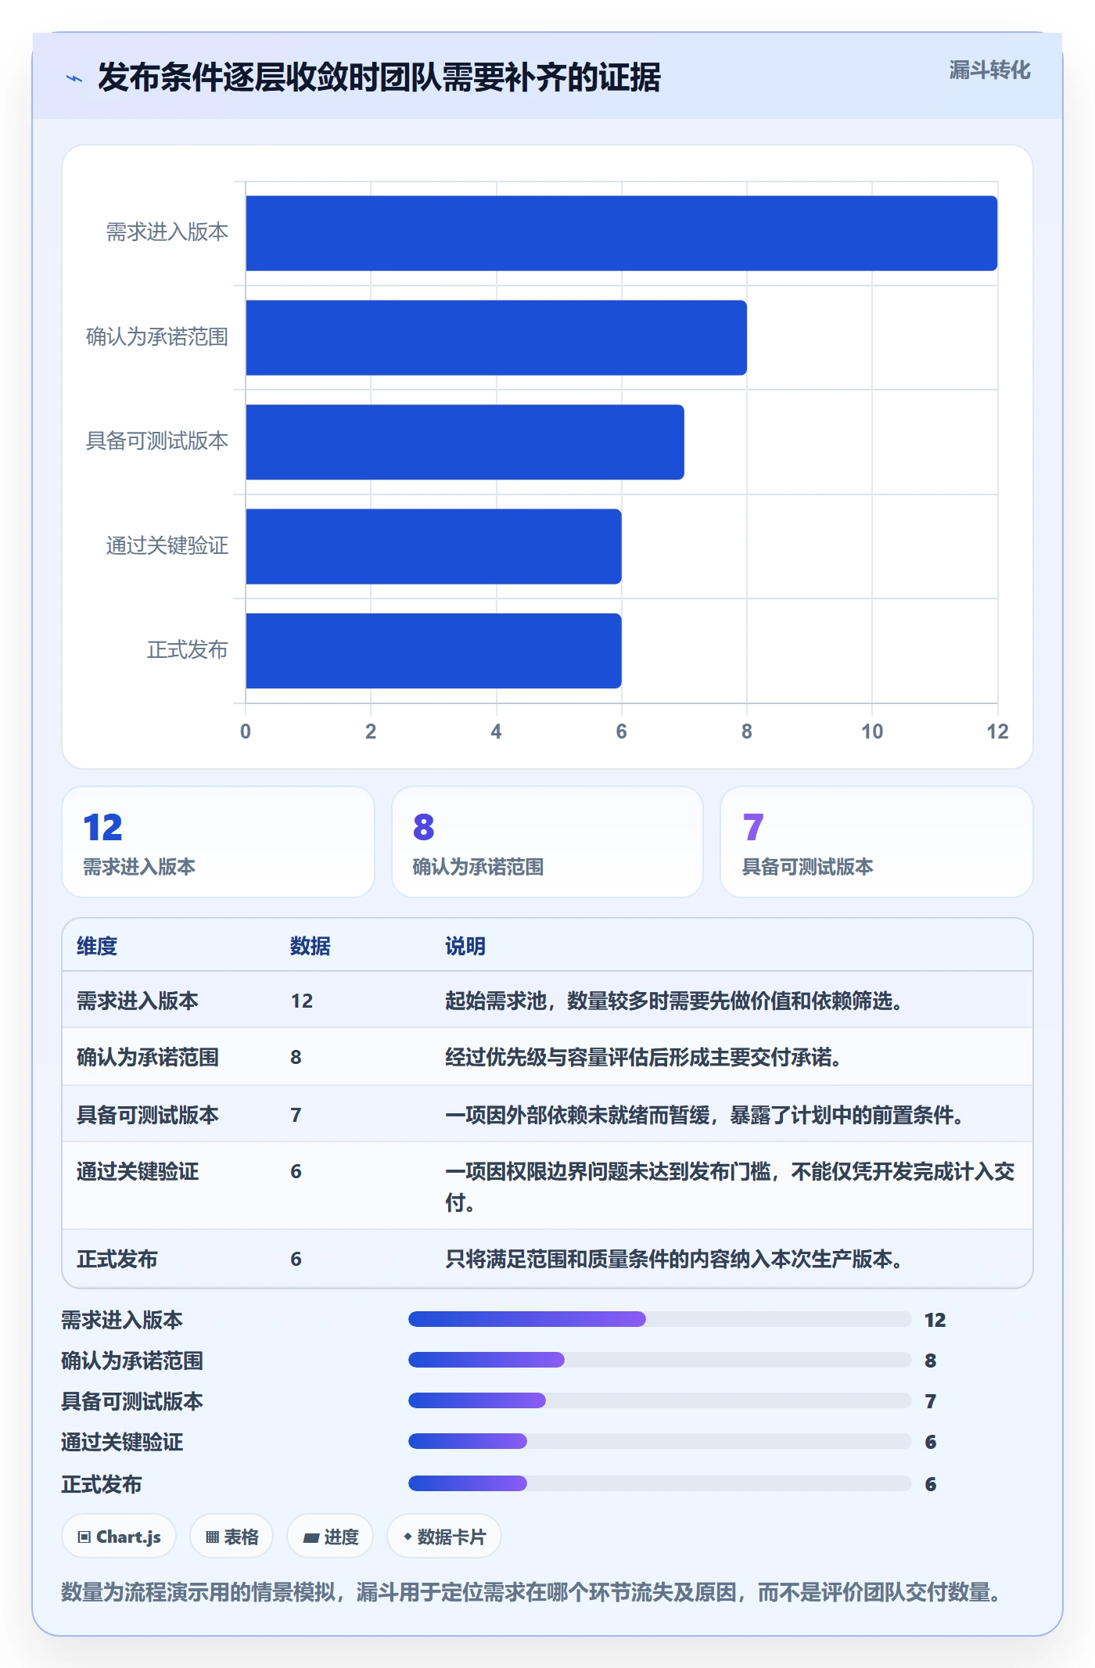Click 正式发布 cell in the table

117,1259
